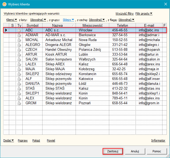Open the Klienci dropdown filter

coord(12,20)
